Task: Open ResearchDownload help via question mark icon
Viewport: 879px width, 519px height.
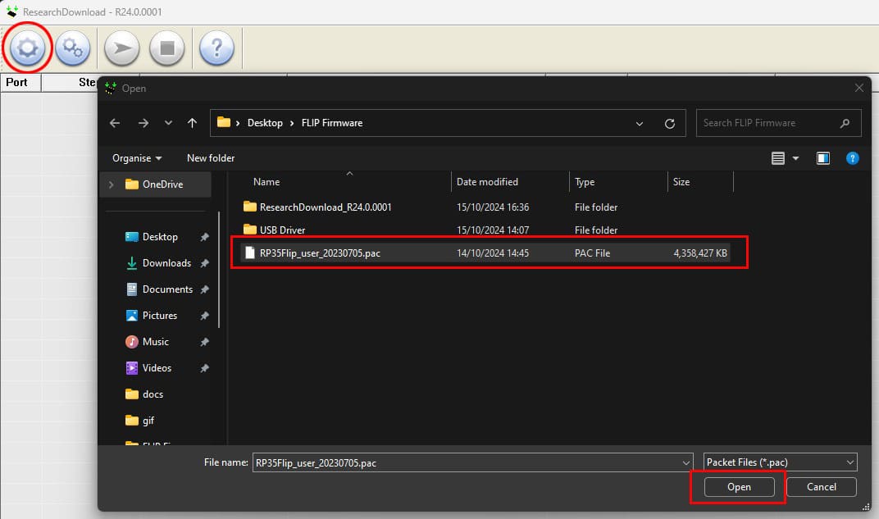Action: click(x=215, y=48)
